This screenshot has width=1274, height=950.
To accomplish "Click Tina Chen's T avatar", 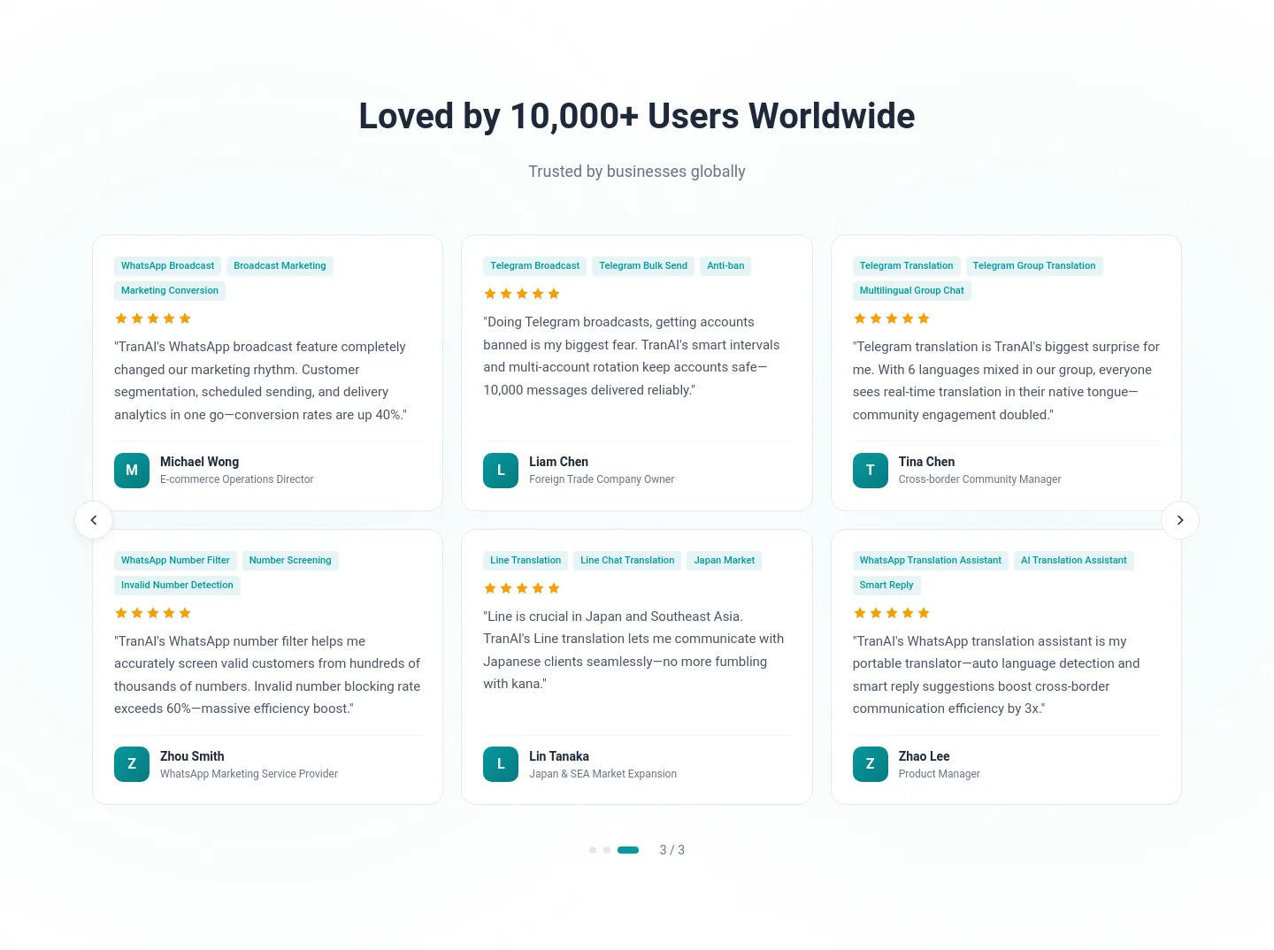I will point(871,471).
